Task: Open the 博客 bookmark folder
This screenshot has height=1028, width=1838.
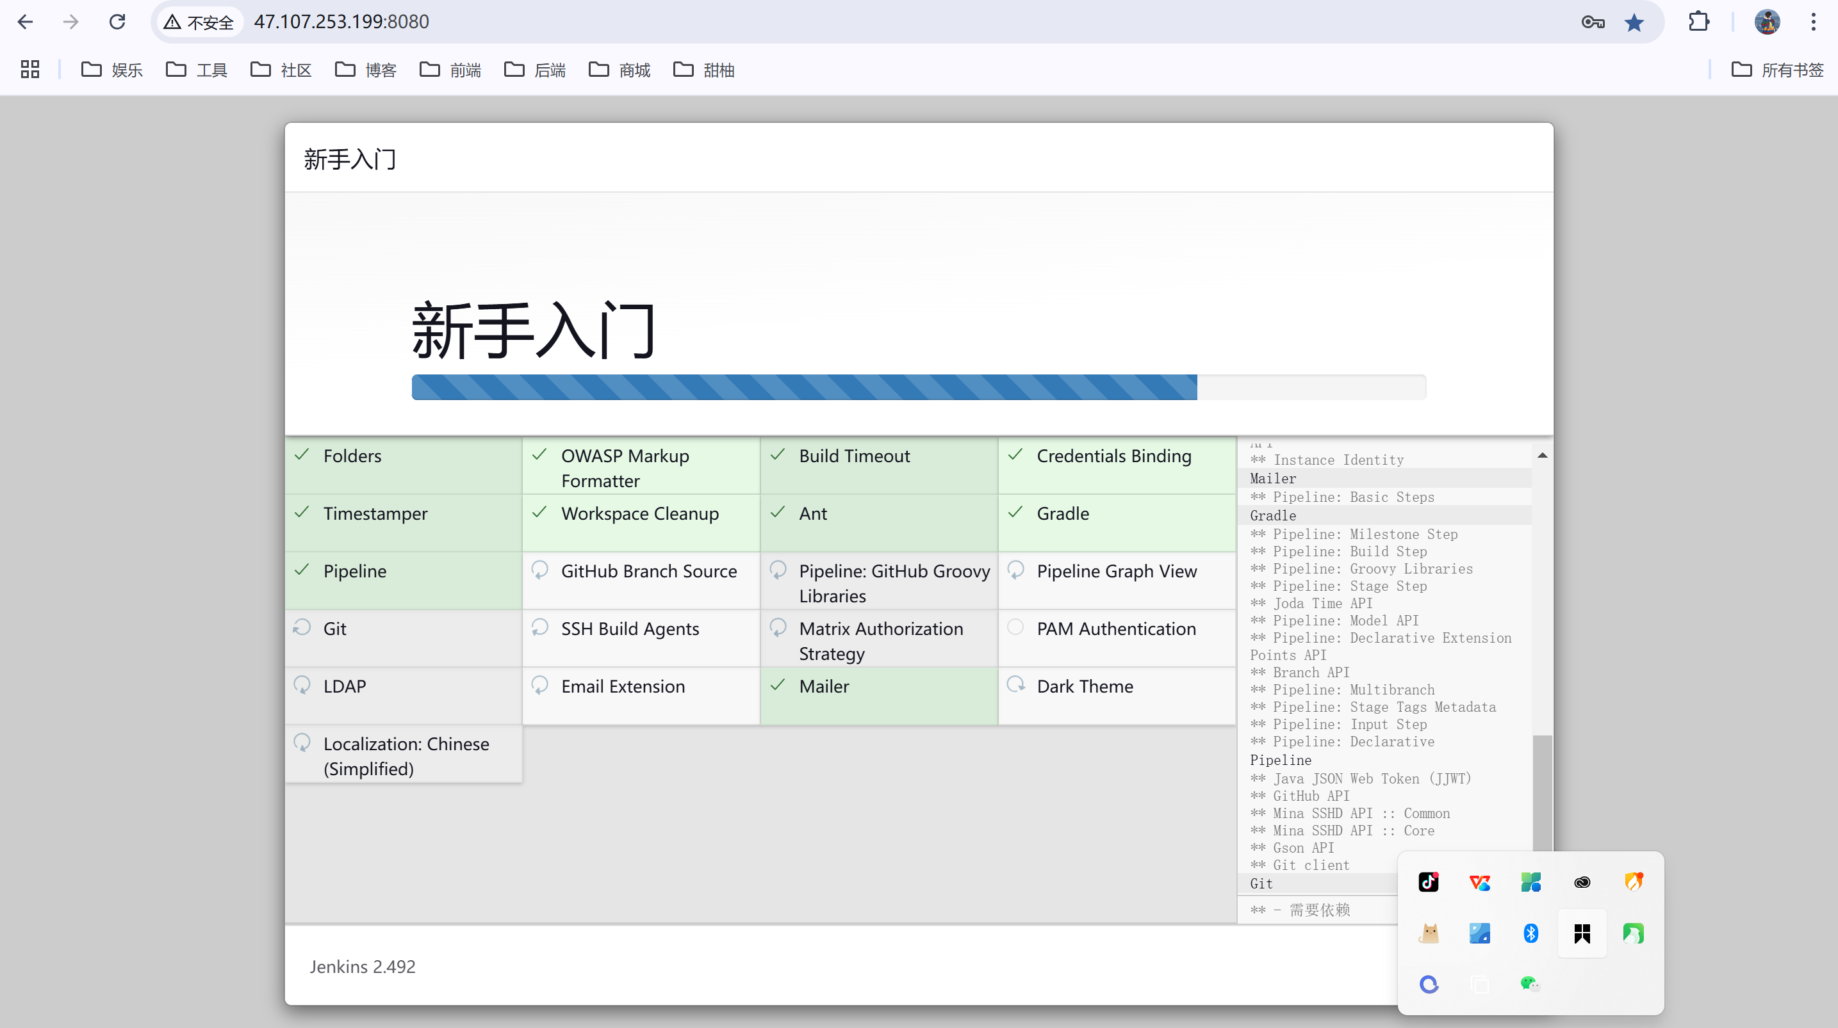Action: [x=365, y=69]
